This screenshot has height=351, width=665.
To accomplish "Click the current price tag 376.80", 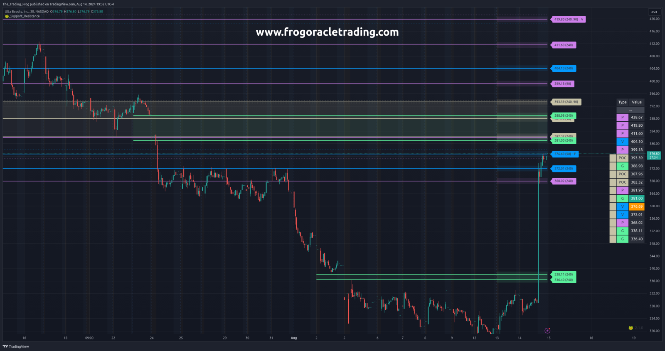I will pyautogui.click(x=654, y=155).
